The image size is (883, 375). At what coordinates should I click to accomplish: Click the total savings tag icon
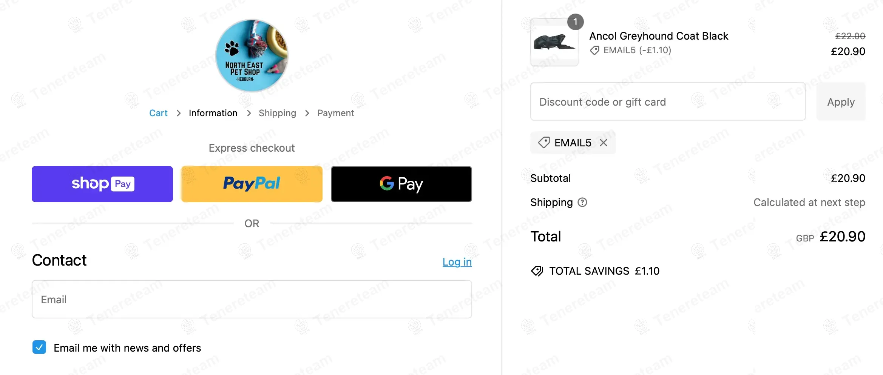[x=537, y=271]
